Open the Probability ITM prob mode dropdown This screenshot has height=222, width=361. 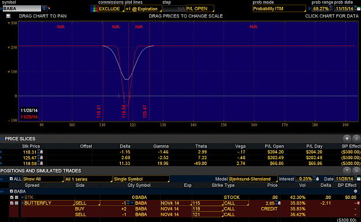coord(279,9)
